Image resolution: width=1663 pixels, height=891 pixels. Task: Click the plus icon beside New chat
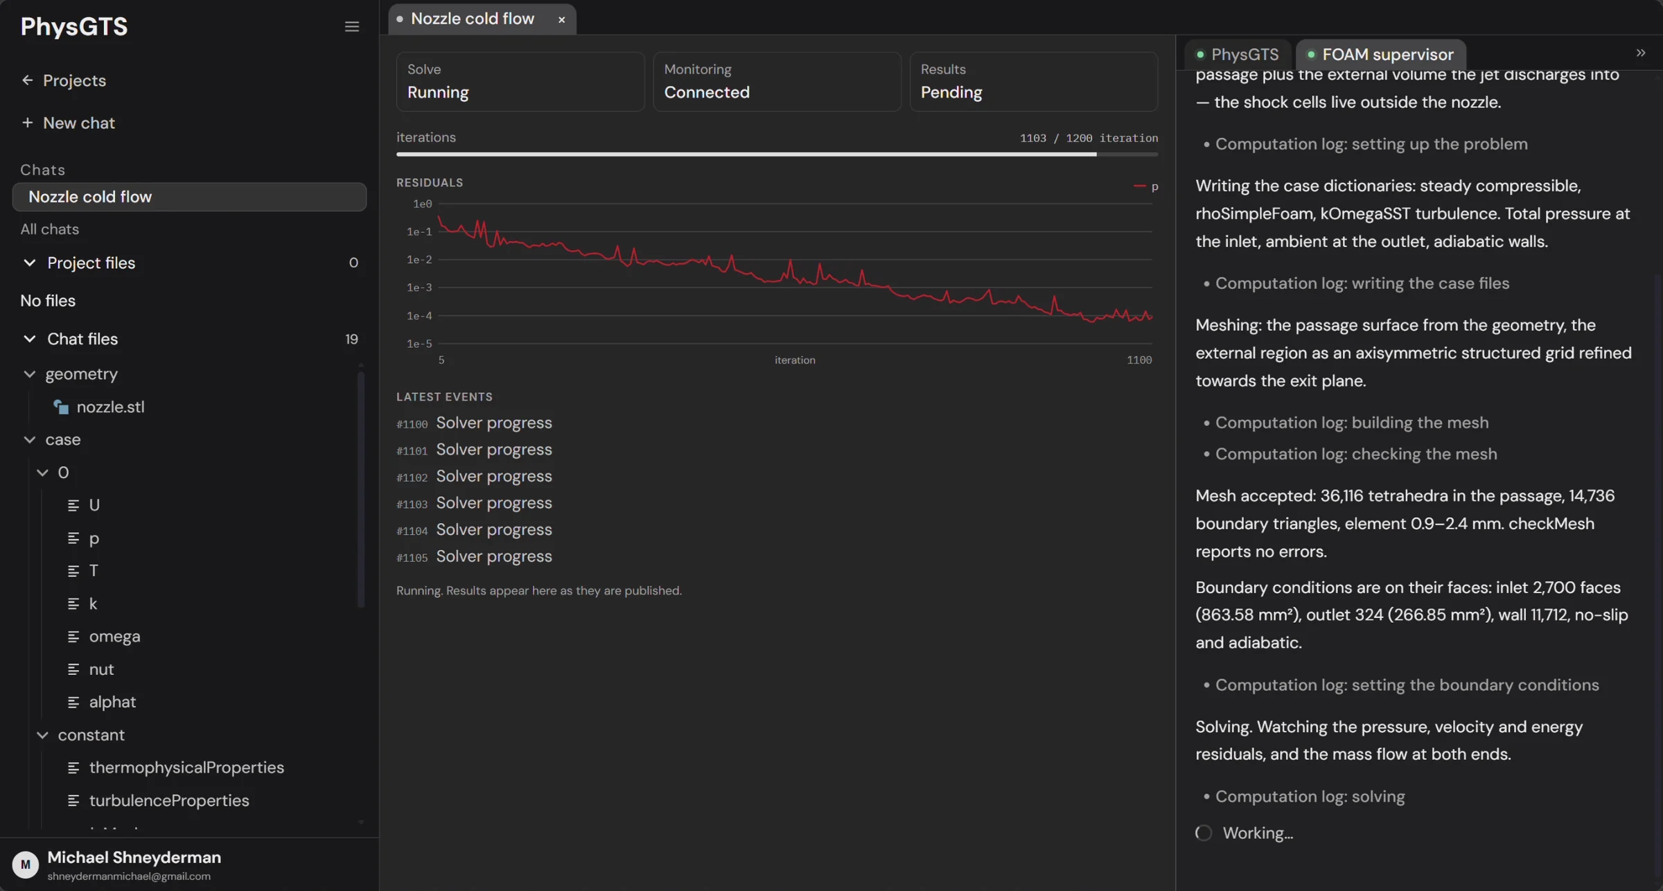(x=27, y=123)
